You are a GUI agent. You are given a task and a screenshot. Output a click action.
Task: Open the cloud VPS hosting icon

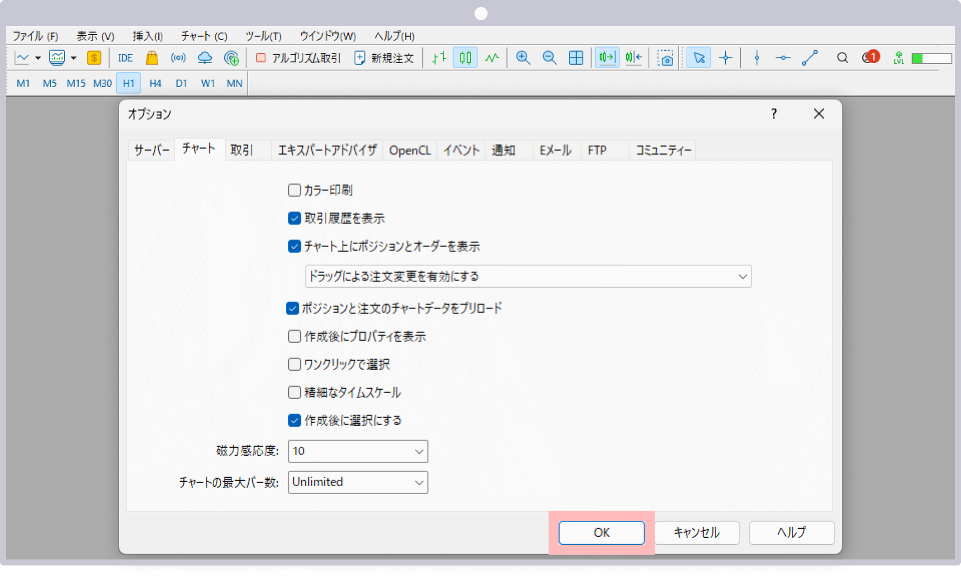point(205,58)
